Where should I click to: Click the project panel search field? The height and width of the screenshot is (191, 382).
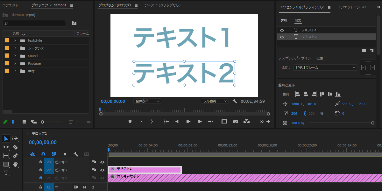(x=34, y=23)
